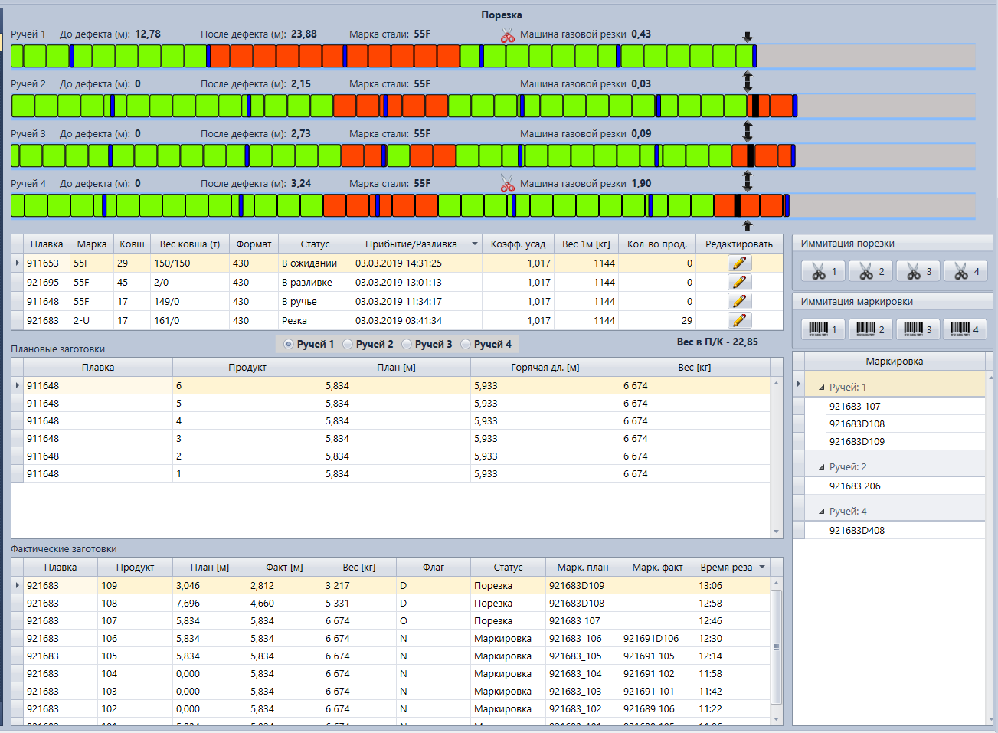998x733 pixels.
Task: Click first red defect segment on Ручей 1
Action: point(220,57)
